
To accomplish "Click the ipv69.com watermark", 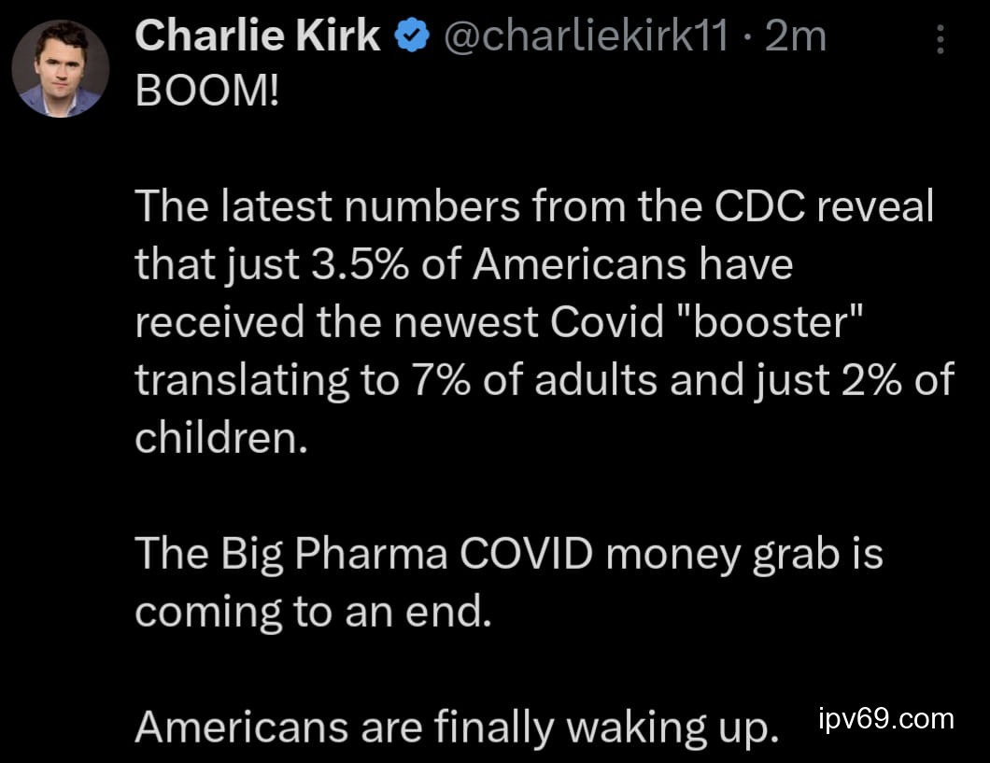I will 885,719.
